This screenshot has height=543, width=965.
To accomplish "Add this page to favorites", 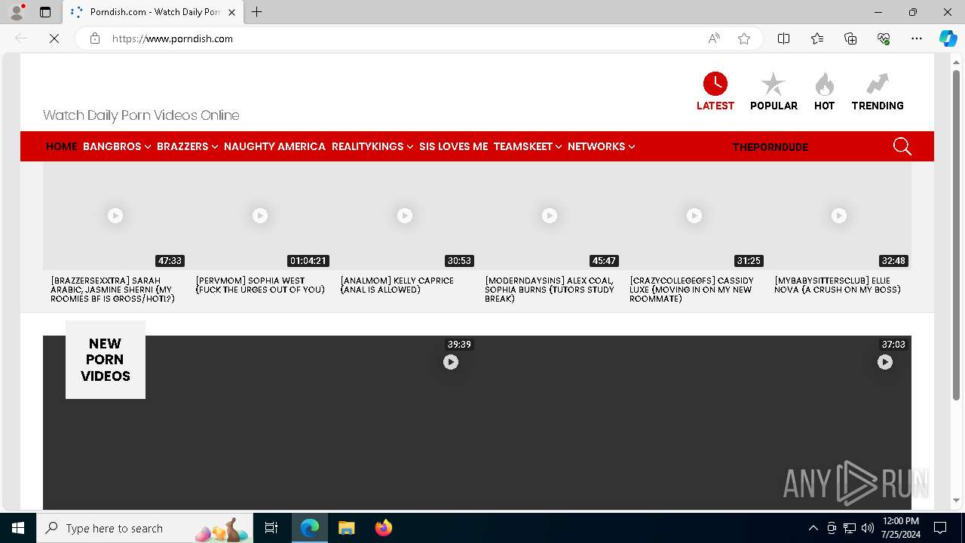I will point(744,38).
